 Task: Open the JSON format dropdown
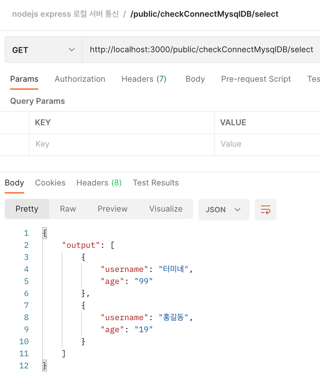pos(224,209)
